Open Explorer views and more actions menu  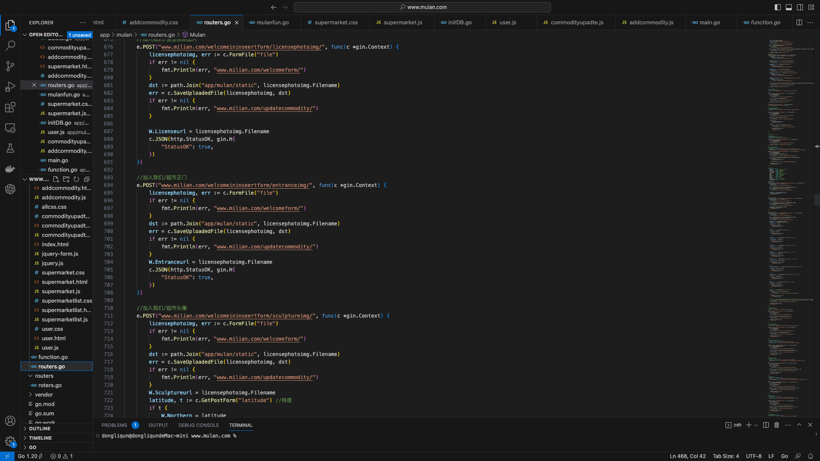point(82,23)
